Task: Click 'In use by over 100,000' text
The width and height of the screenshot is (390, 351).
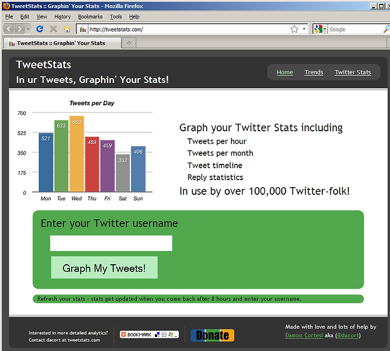Action: click(x=233, y=192)
